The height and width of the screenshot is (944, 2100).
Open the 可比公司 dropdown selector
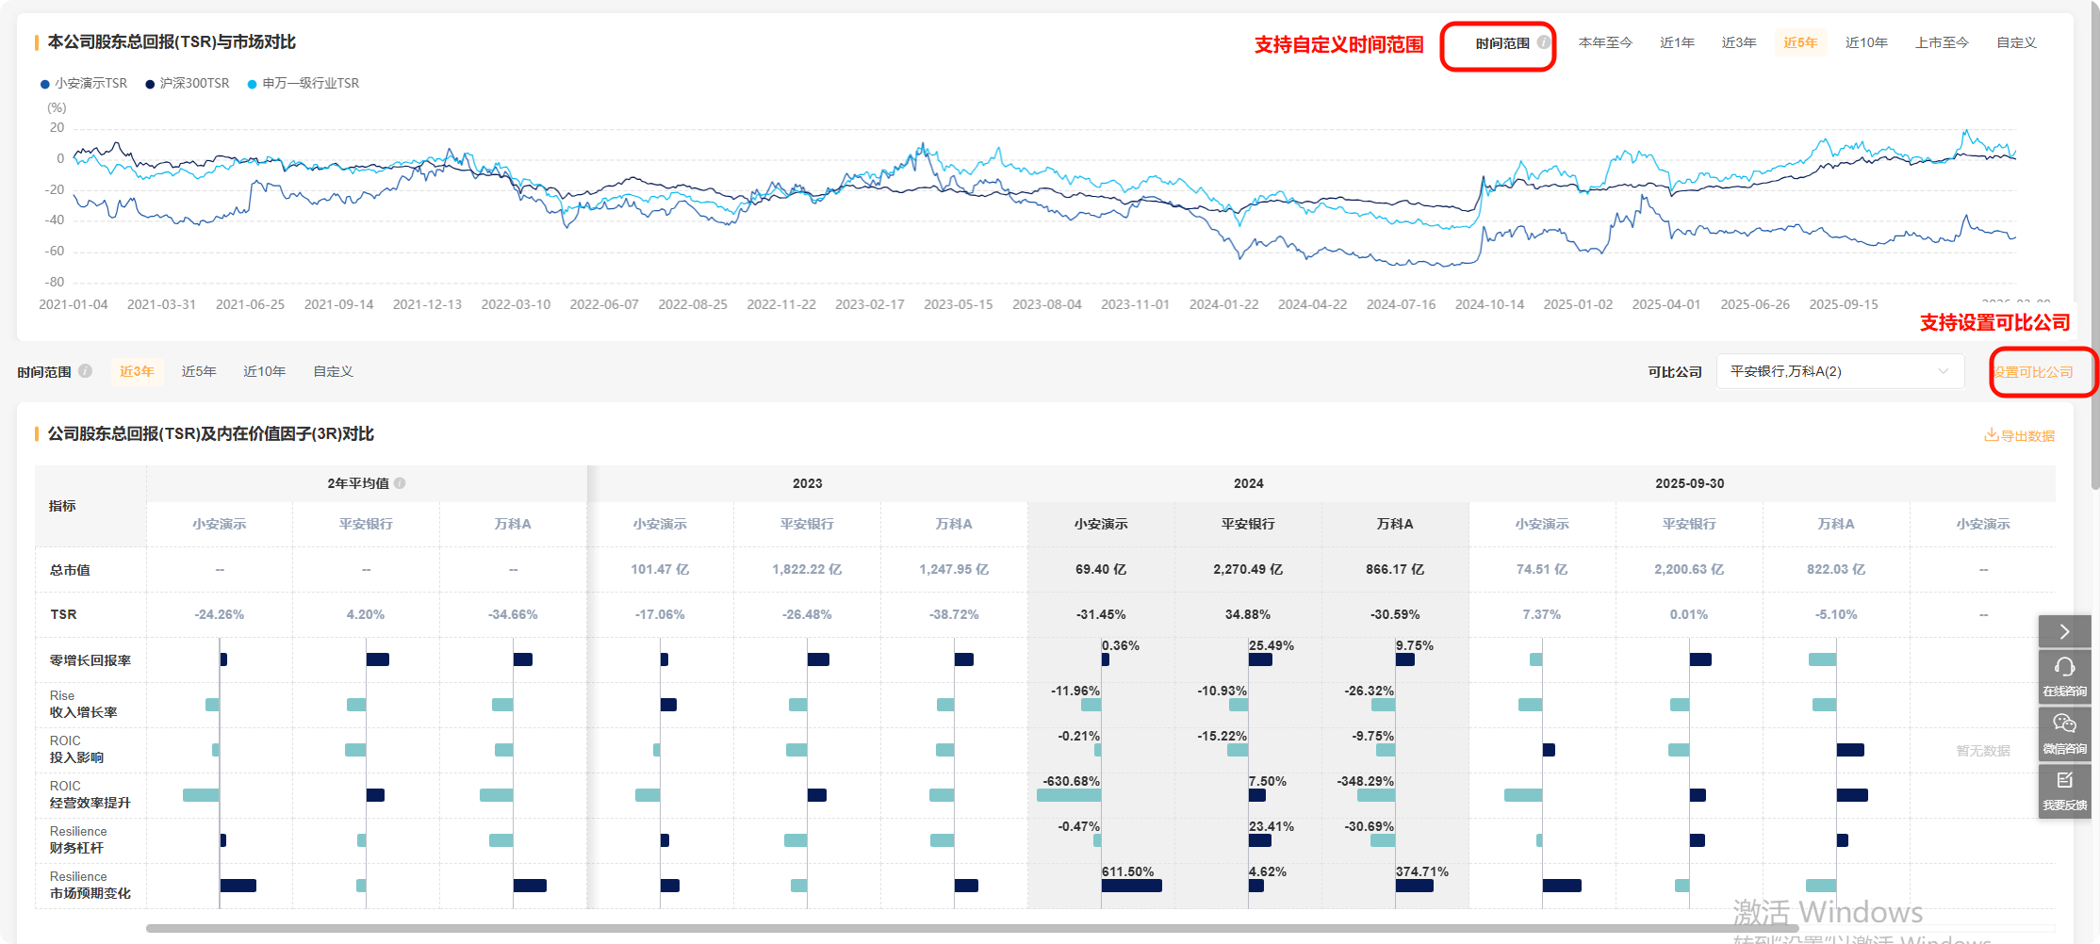coord(1839,371)
